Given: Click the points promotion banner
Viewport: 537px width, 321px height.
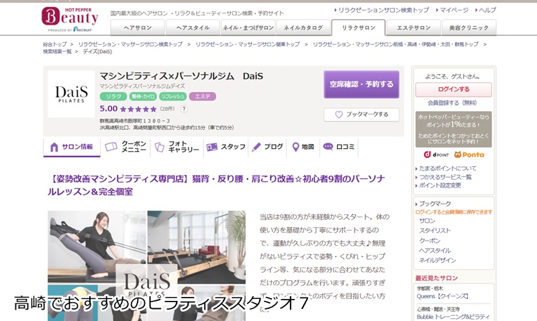Looking at the screenshot, I should pos(454,129).
